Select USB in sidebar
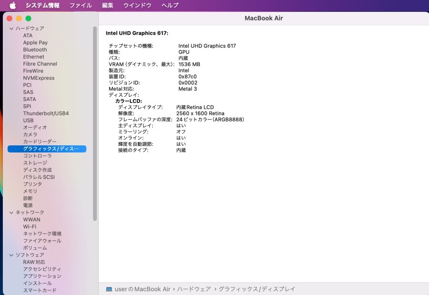 pyautogui.click(x=29, y=121)
